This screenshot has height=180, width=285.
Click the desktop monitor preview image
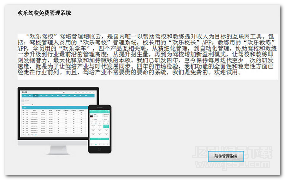[x=58, y=120]
